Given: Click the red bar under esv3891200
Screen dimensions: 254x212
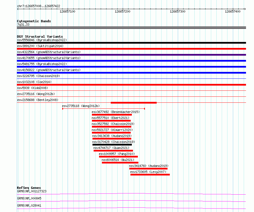Looking at the screenshot, I should coord(131,49).
